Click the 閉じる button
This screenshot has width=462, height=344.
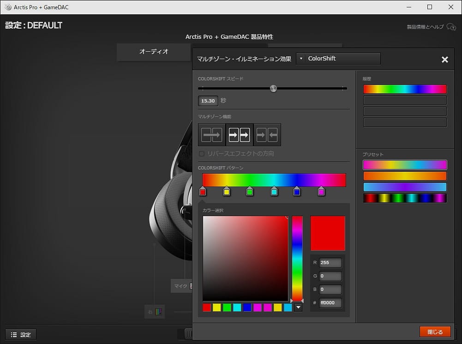(x=435, y=332)
